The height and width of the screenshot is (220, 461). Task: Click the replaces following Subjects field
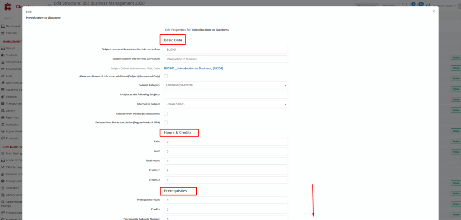(226, 95)
